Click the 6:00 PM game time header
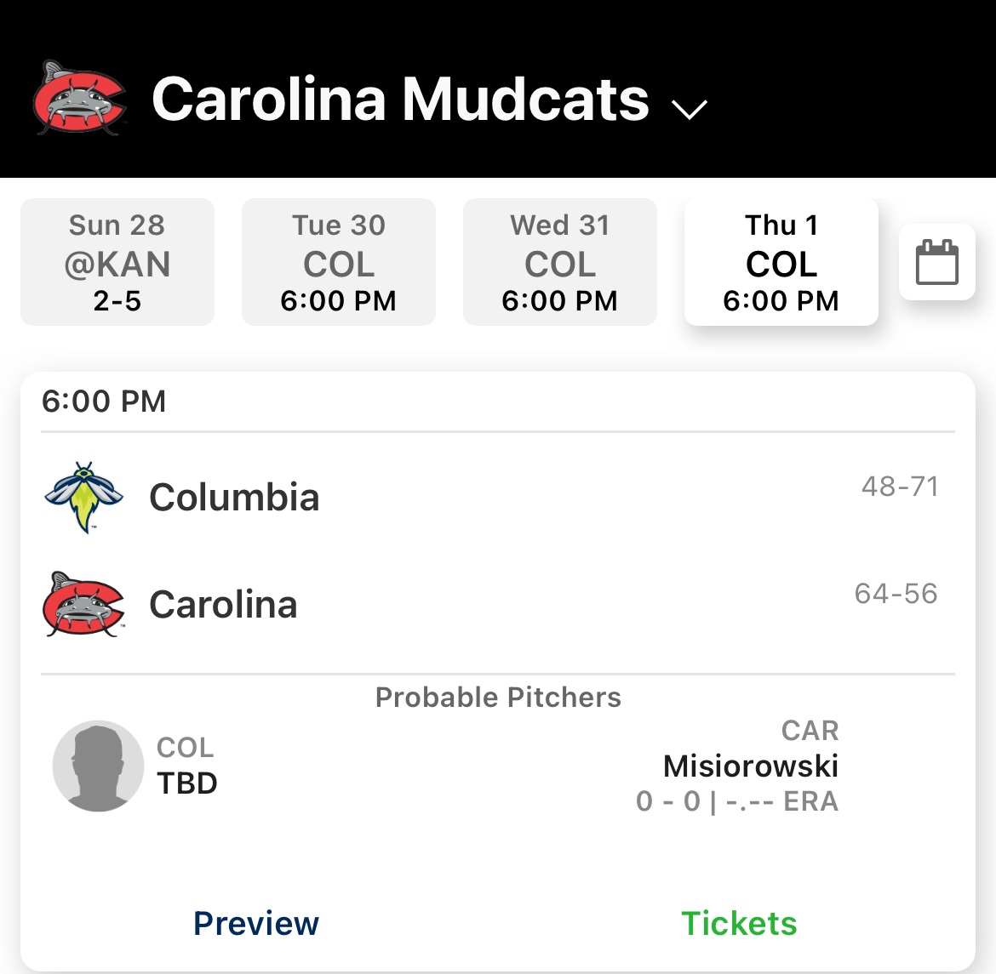This screenshot has width=996, height=974. tap(104, 402)
